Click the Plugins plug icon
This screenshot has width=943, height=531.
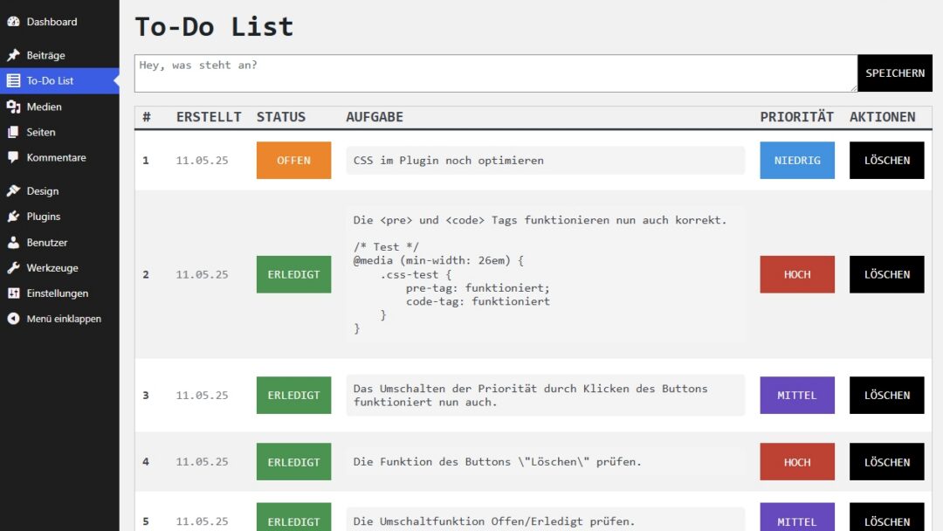point(13,217)
